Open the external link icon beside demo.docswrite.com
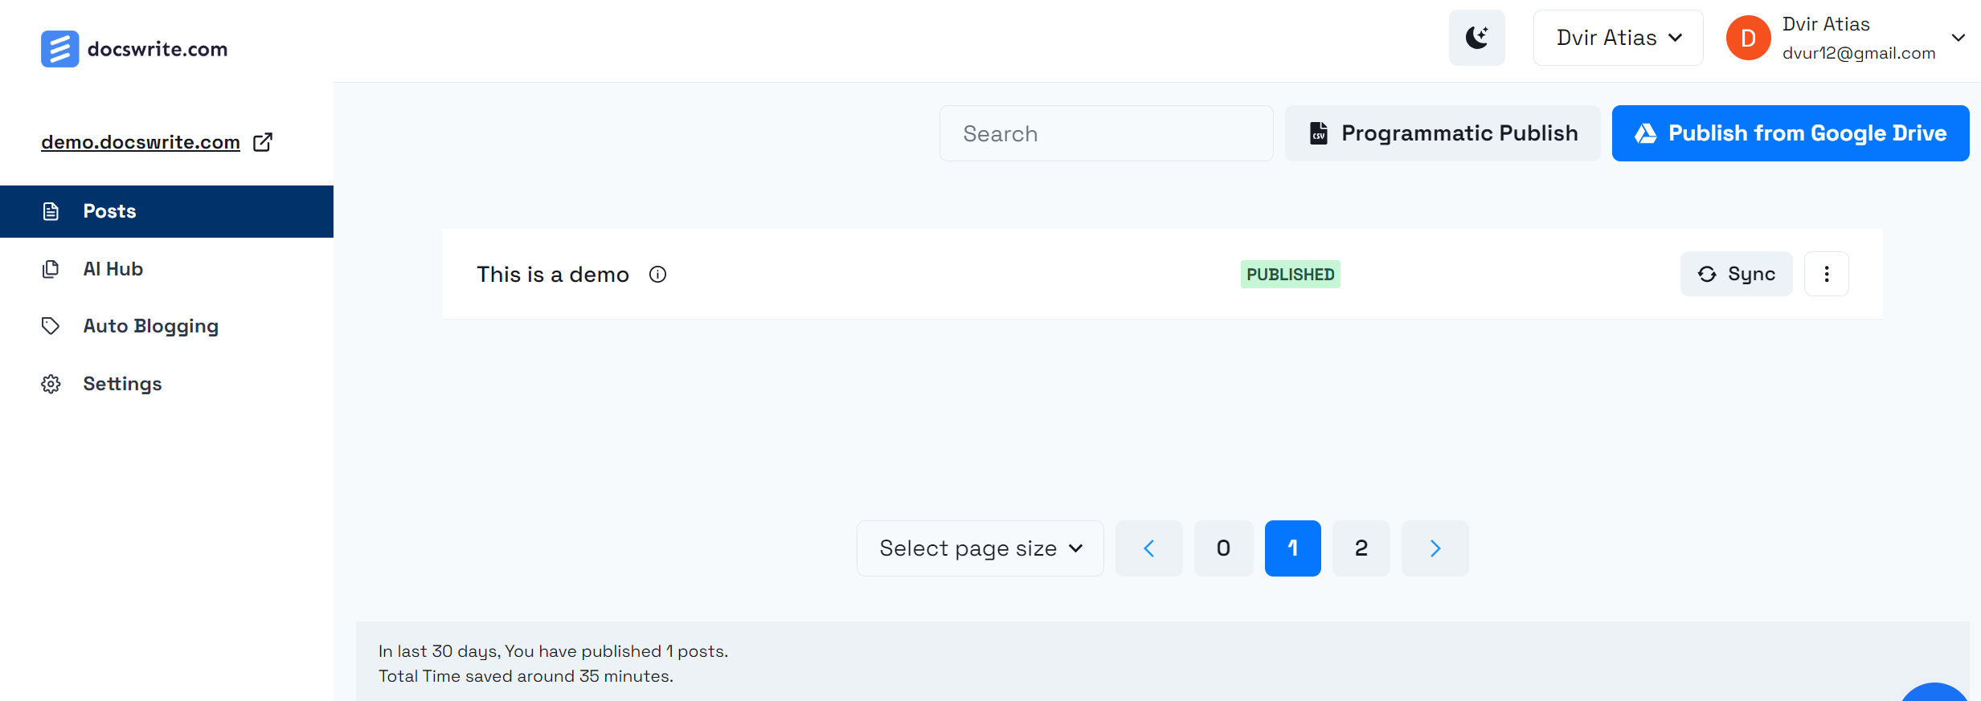Viewport: 1981px width, 701px height. pos(263,142)
